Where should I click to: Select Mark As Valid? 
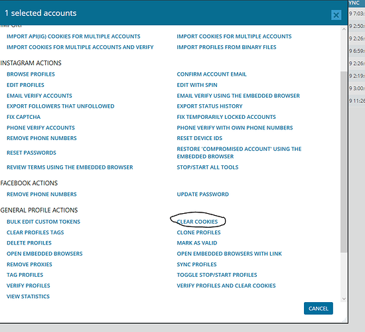(x=197, y=243)
